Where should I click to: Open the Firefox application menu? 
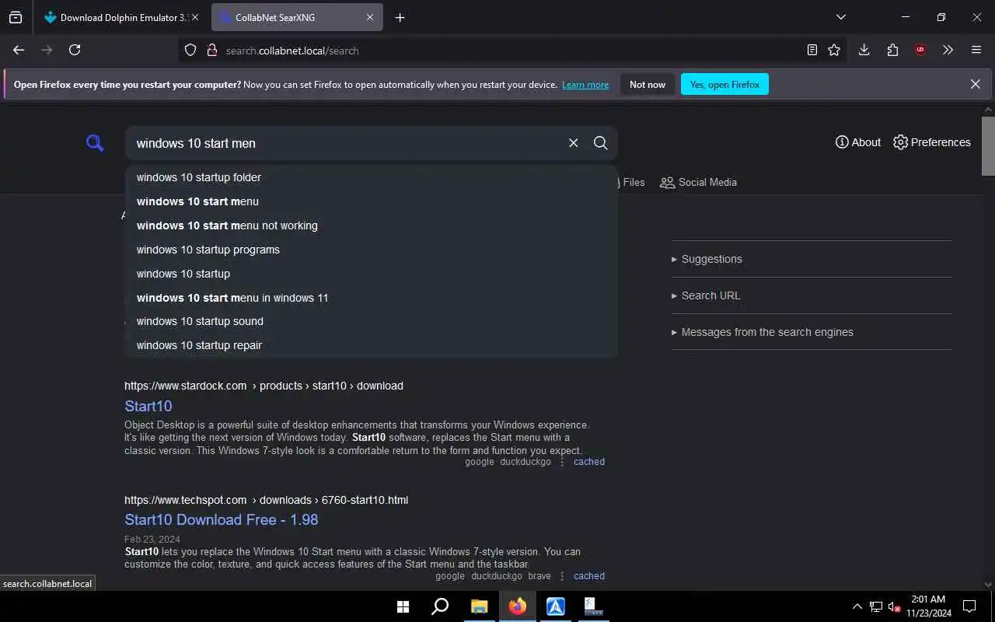click(976, 50)
